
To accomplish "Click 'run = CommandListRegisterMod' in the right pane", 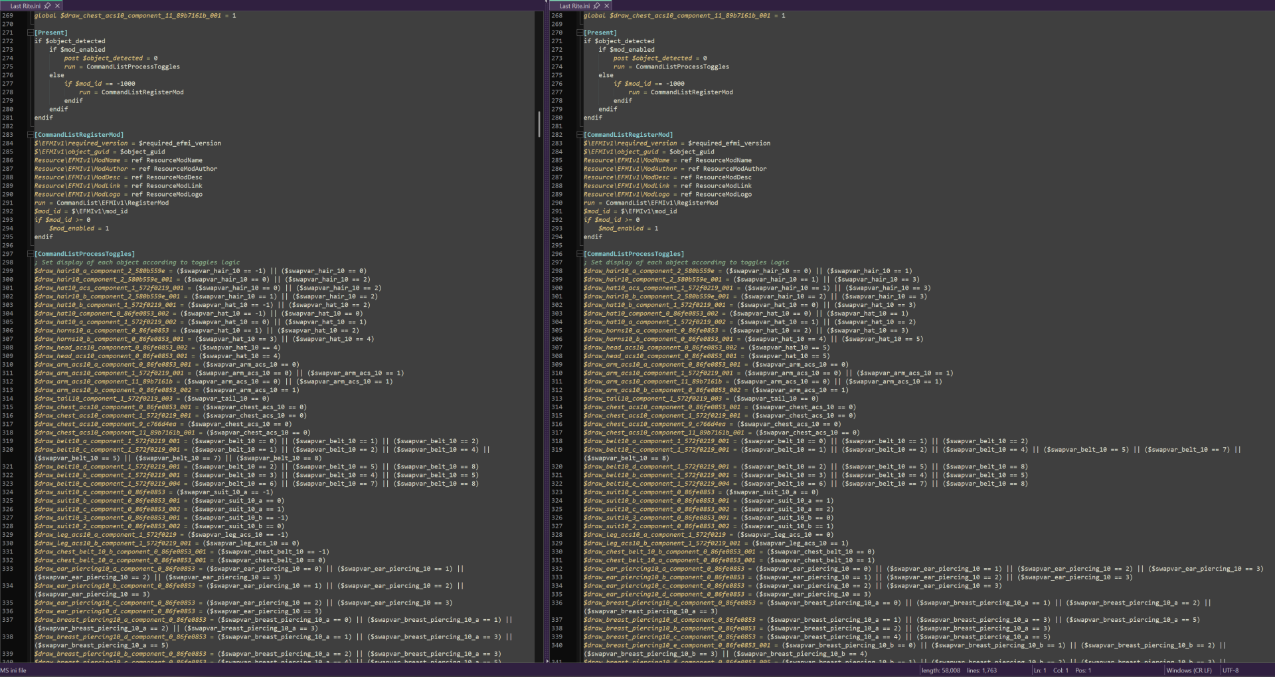I will pyautogui.click(x=681, y=92).
